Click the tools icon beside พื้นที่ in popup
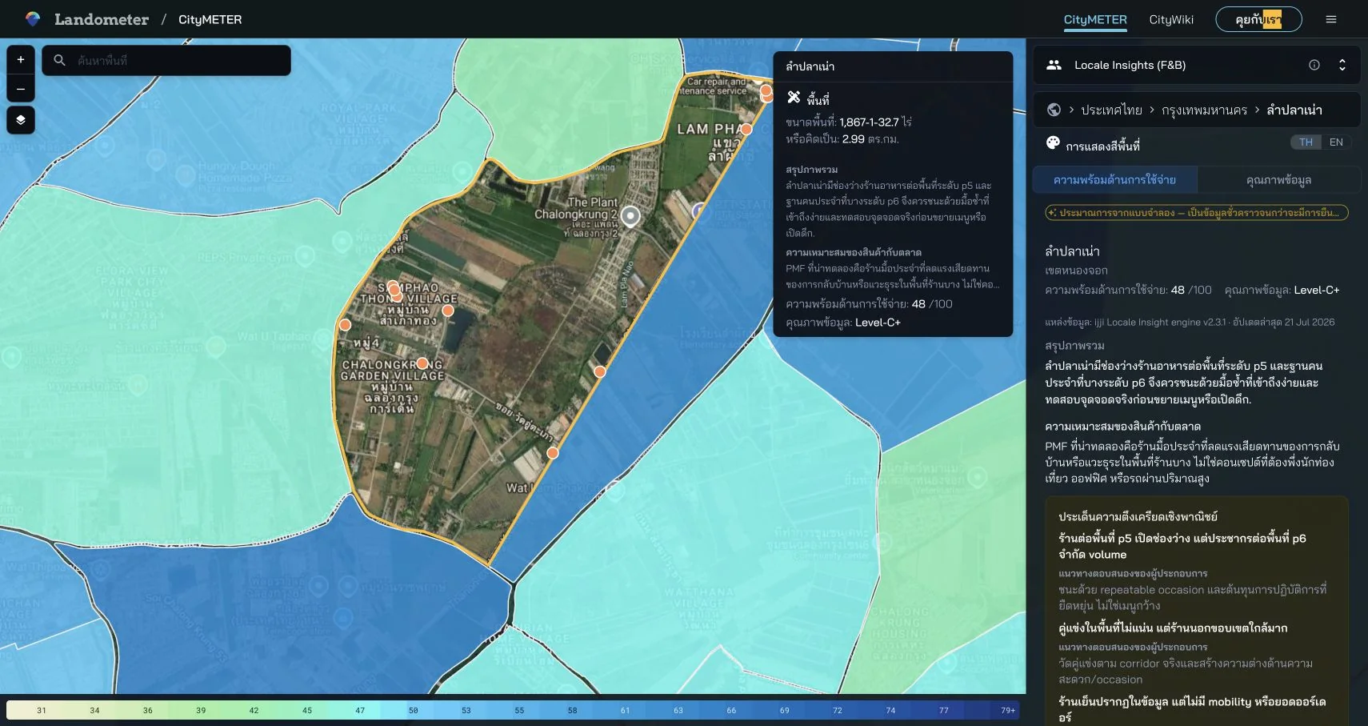Screen dimensions: 1368x726 pyautogui.click(x=794, y=98)
